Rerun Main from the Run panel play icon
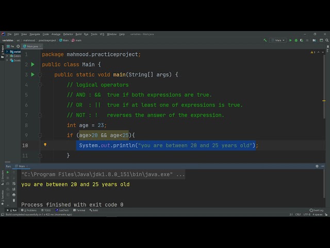This screenshot has height=248, width=330. click(x=8, y=172)
